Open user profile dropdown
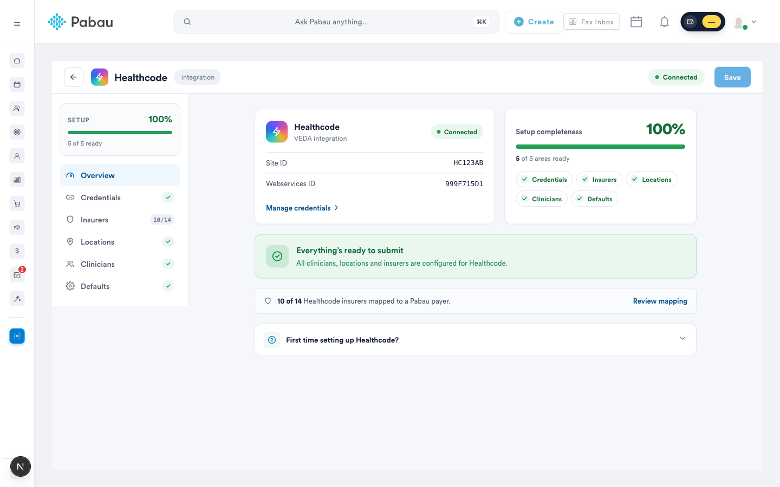The width and height of the screenshot is (780, 487). [x=745, y=22]
